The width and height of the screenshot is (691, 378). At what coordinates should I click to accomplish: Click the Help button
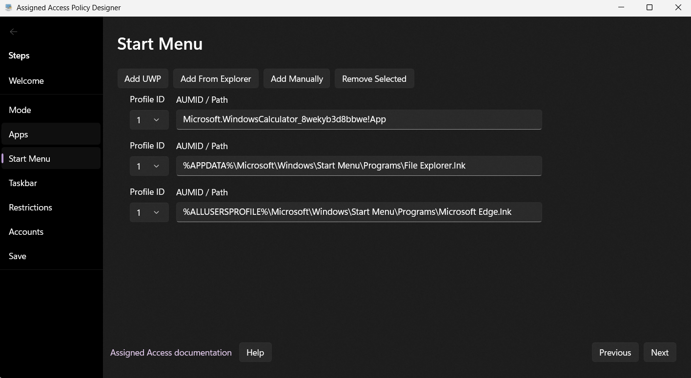pyautogui.click(x=255, y=352)
